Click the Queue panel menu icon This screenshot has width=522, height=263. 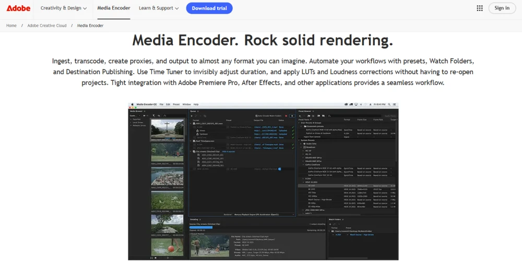point(198,111)
